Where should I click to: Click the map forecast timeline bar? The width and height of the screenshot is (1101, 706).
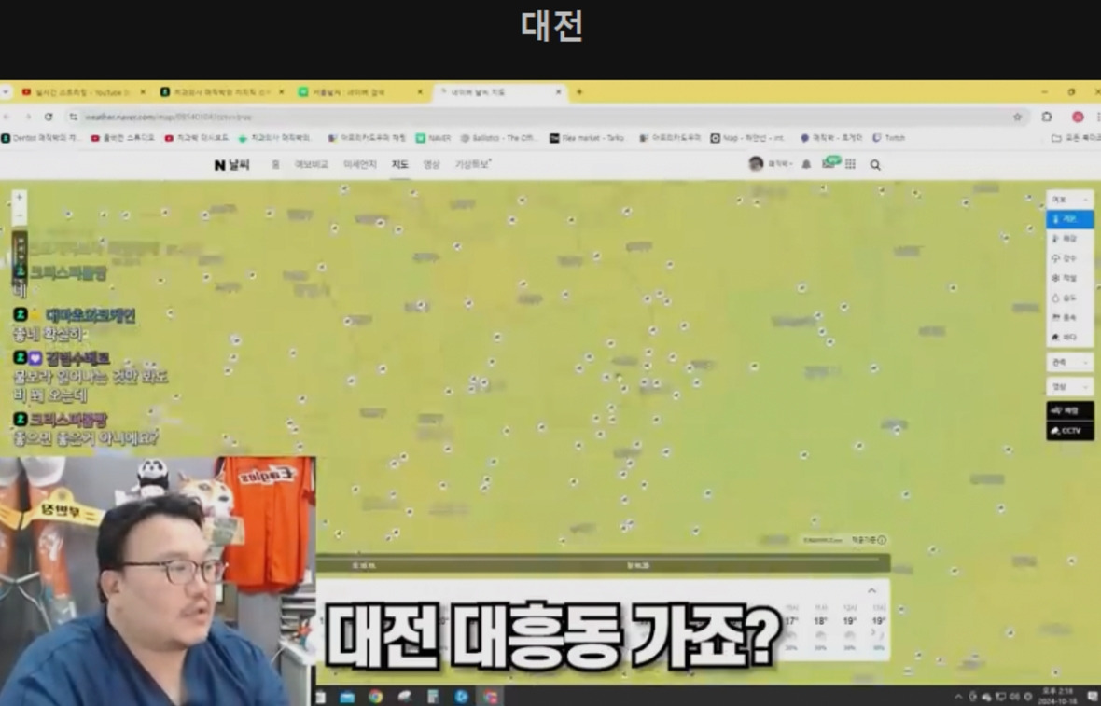603,564
